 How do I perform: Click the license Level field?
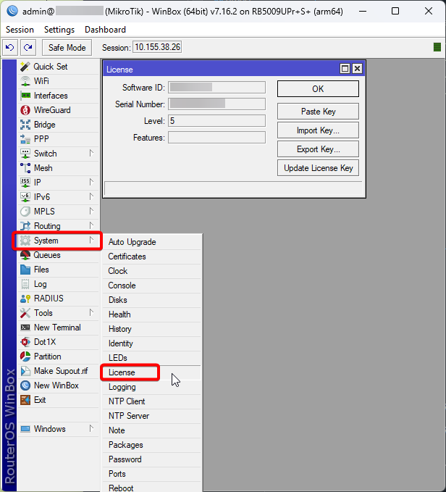click(216, 121)
